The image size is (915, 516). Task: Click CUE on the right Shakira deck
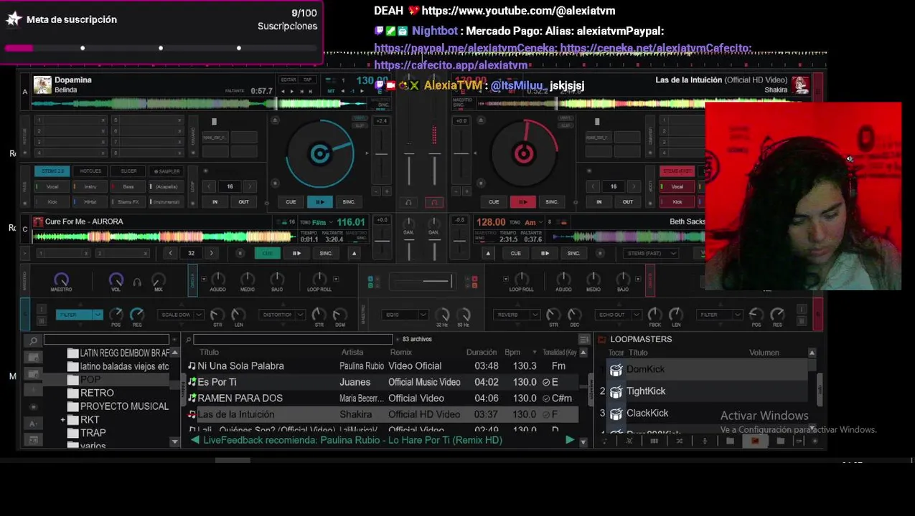click(x=494, y=202)
